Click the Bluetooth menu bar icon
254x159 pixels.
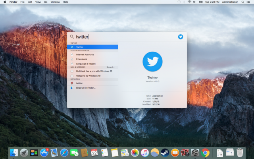184,2
